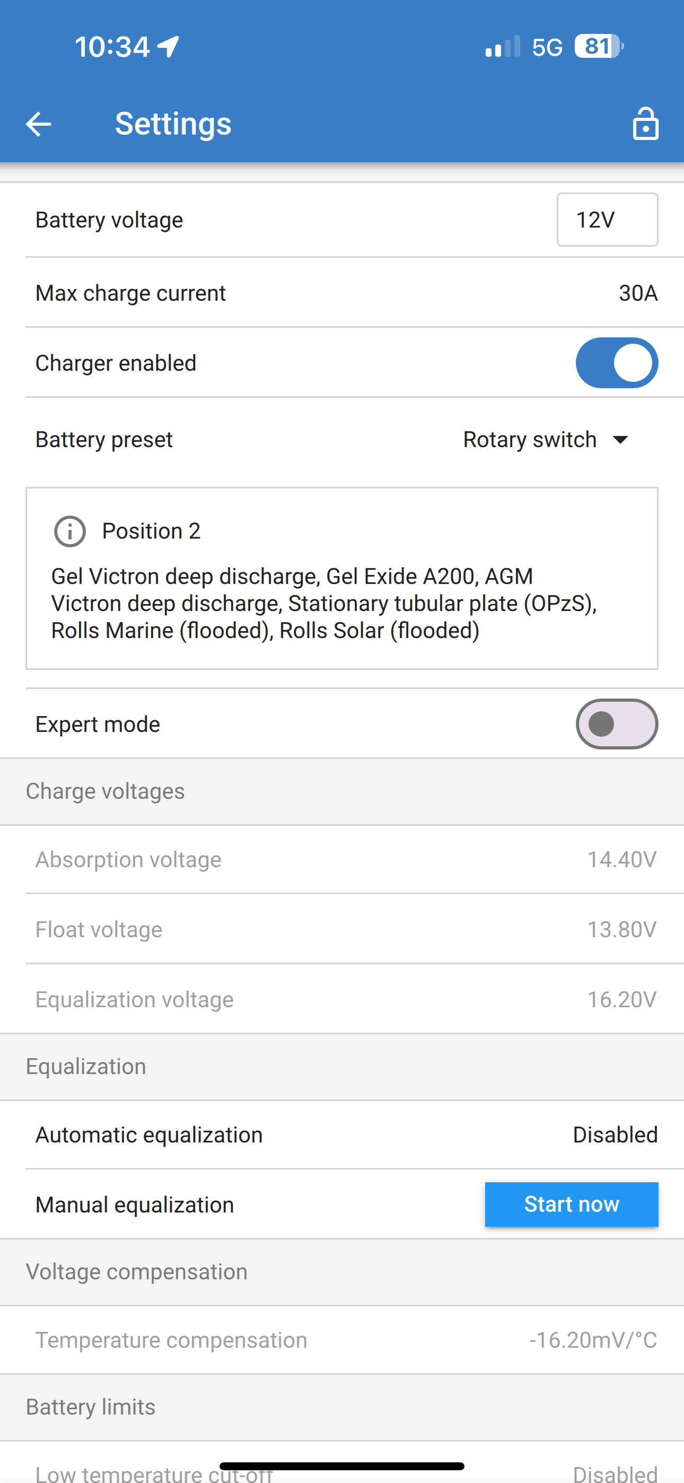Tap the location arrow in status bar
This screenshot has height=1483, width=684.
click(168, 46)
